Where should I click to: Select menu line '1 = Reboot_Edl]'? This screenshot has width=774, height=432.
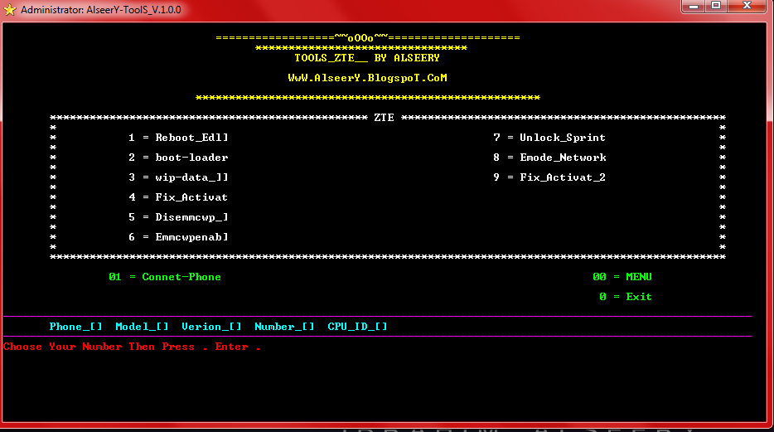(x=178, y=138)
